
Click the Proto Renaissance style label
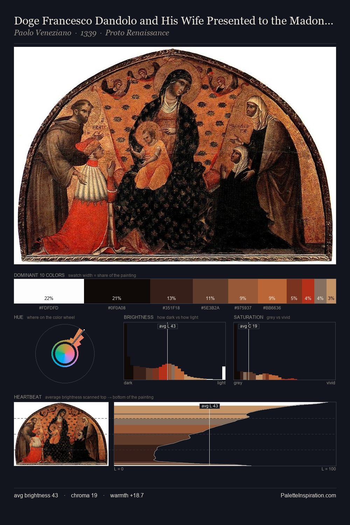click(137, 33)
